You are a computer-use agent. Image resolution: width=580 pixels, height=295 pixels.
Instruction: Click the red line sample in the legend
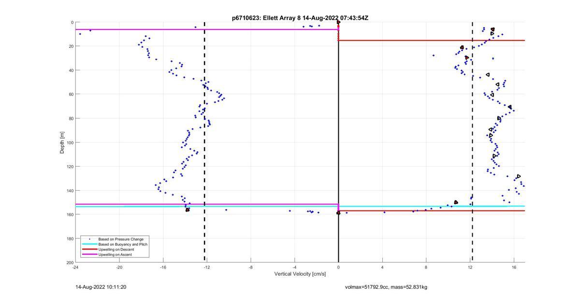click(89, 249)
